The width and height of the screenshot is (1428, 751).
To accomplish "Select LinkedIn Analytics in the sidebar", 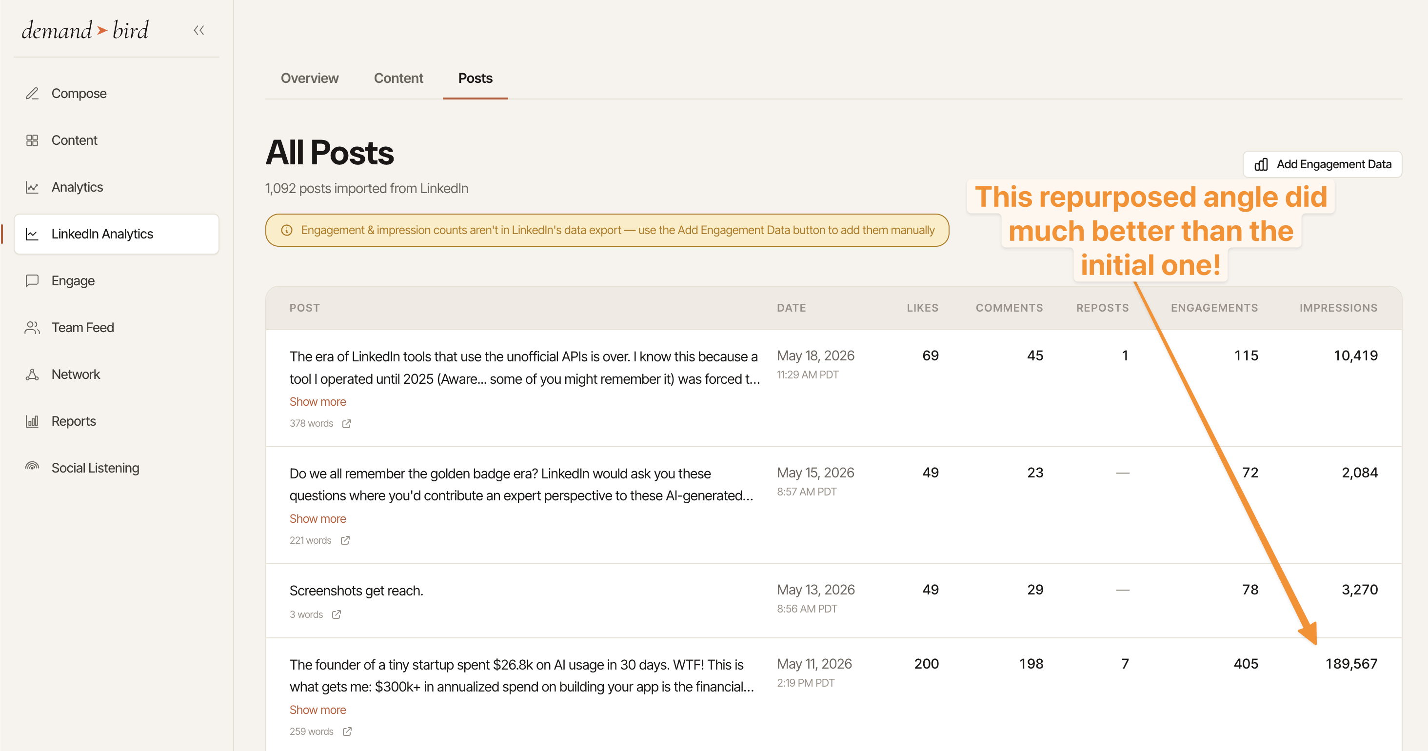I will click(117, 234).
